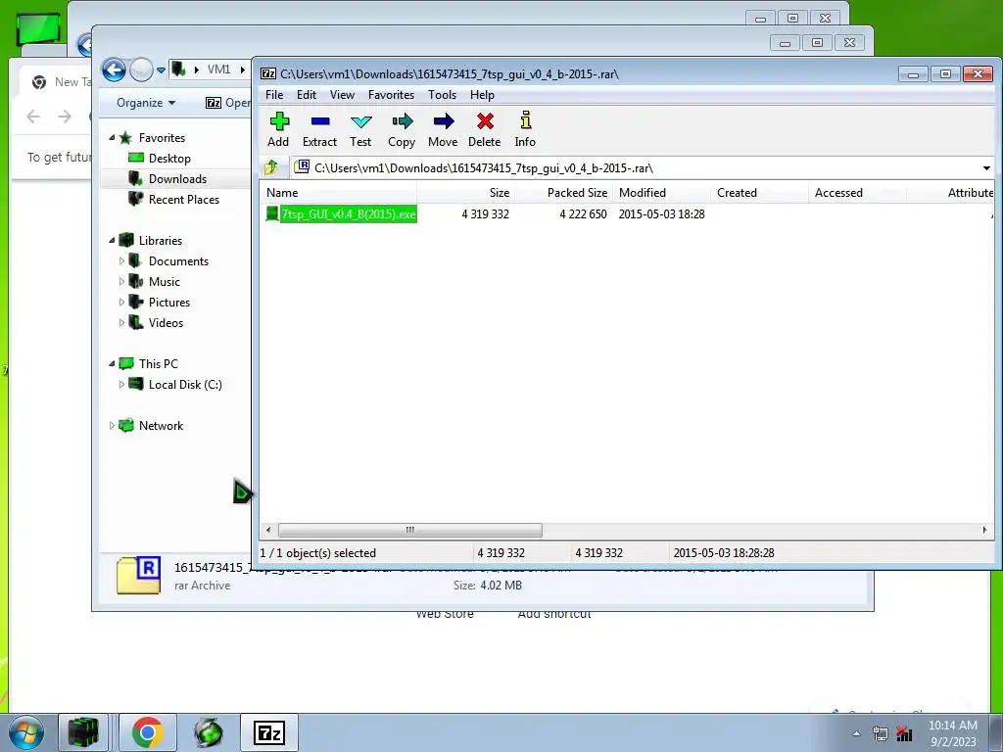
Task: Sort by Packed Size column header
Action: pos(563,193)
